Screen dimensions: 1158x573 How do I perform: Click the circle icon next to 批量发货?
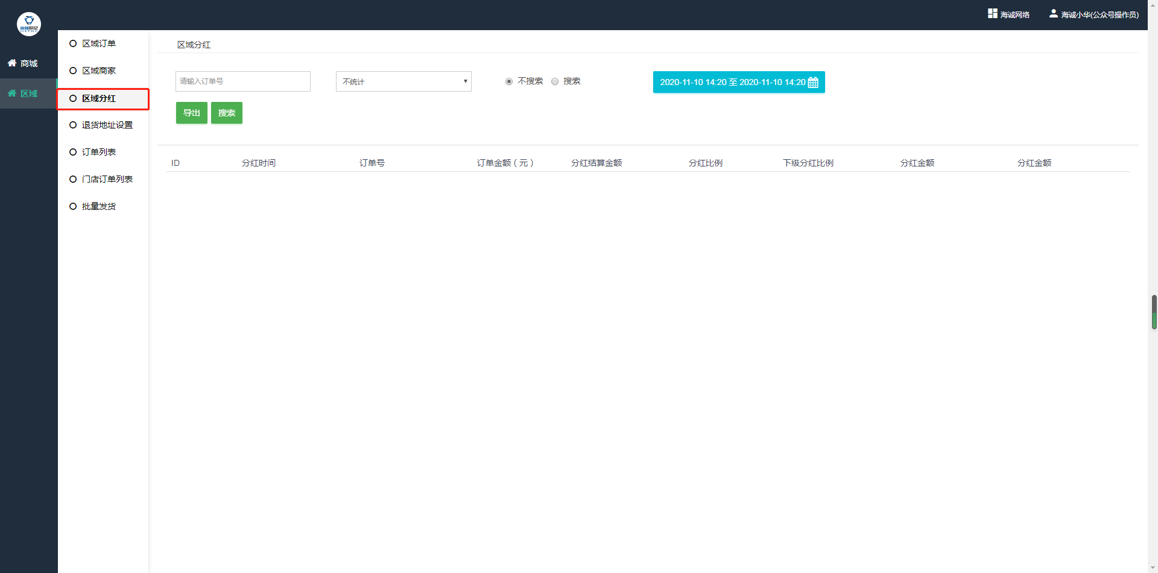point(73,206)
